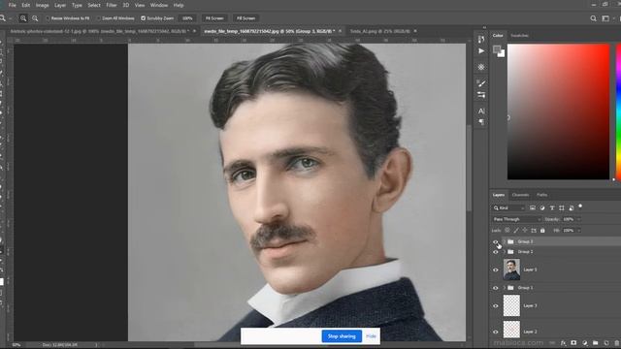Open the Kind filter dropdown in Layers
This screenshot has height=349, width=621.
(x=508, y=207)
